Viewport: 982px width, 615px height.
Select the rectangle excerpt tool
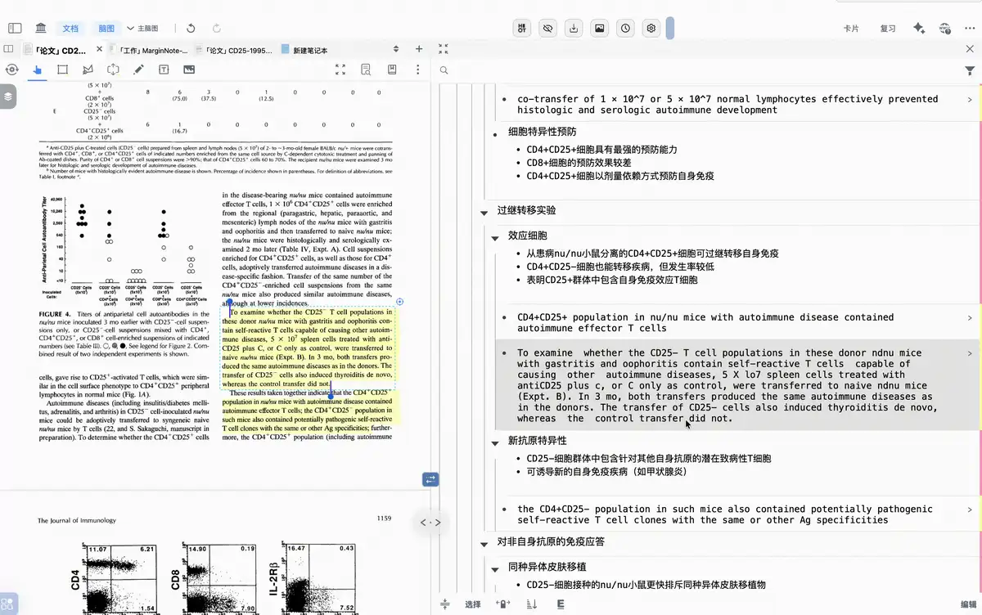63,70
